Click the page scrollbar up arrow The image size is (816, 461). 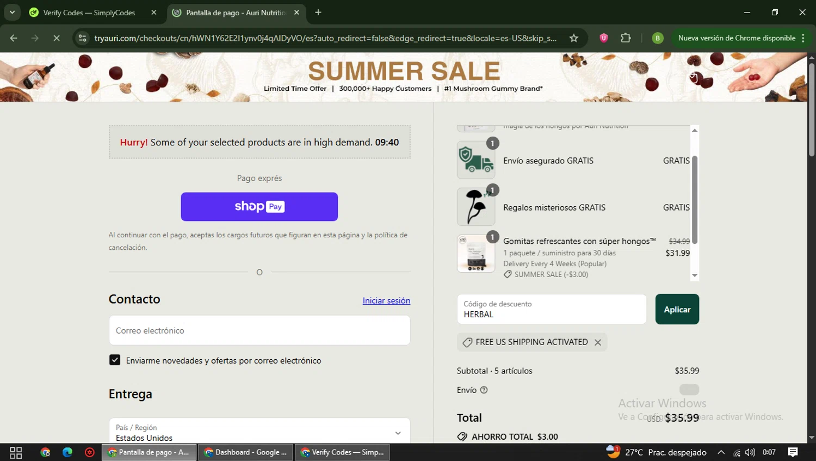point(811,57)
